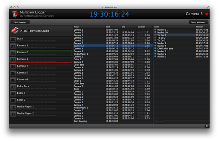Enter full screen with the window's corner arrows icon
Image resolution: width=219 pixels, height=141 pixels.
208,7
